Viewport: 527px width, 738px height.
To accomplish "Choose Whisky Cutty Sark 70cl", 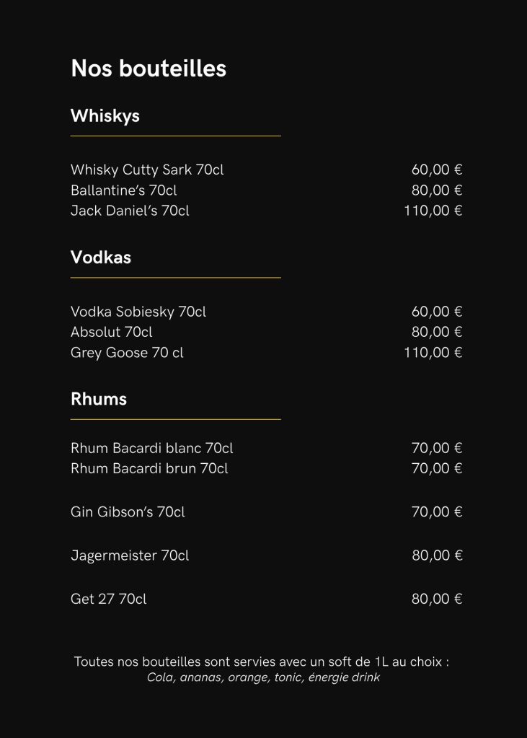I will (147, 170).
